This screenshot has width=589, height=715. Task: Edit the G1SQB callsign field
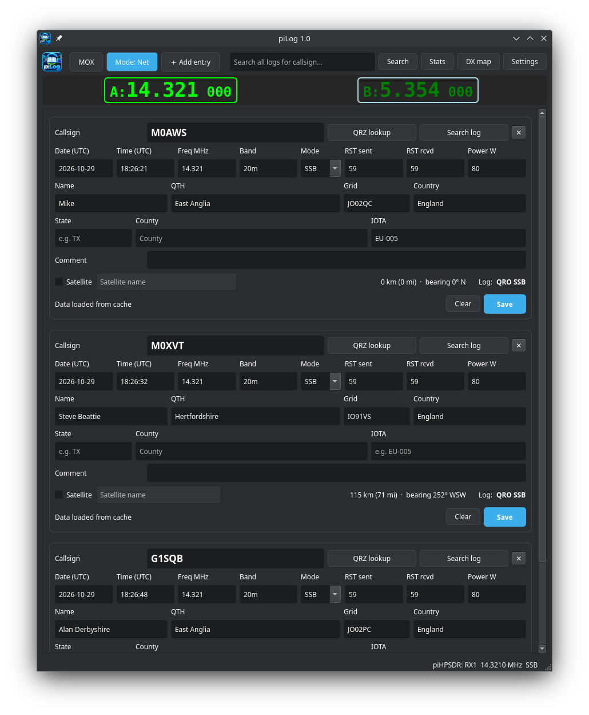(x=236, y=558)
